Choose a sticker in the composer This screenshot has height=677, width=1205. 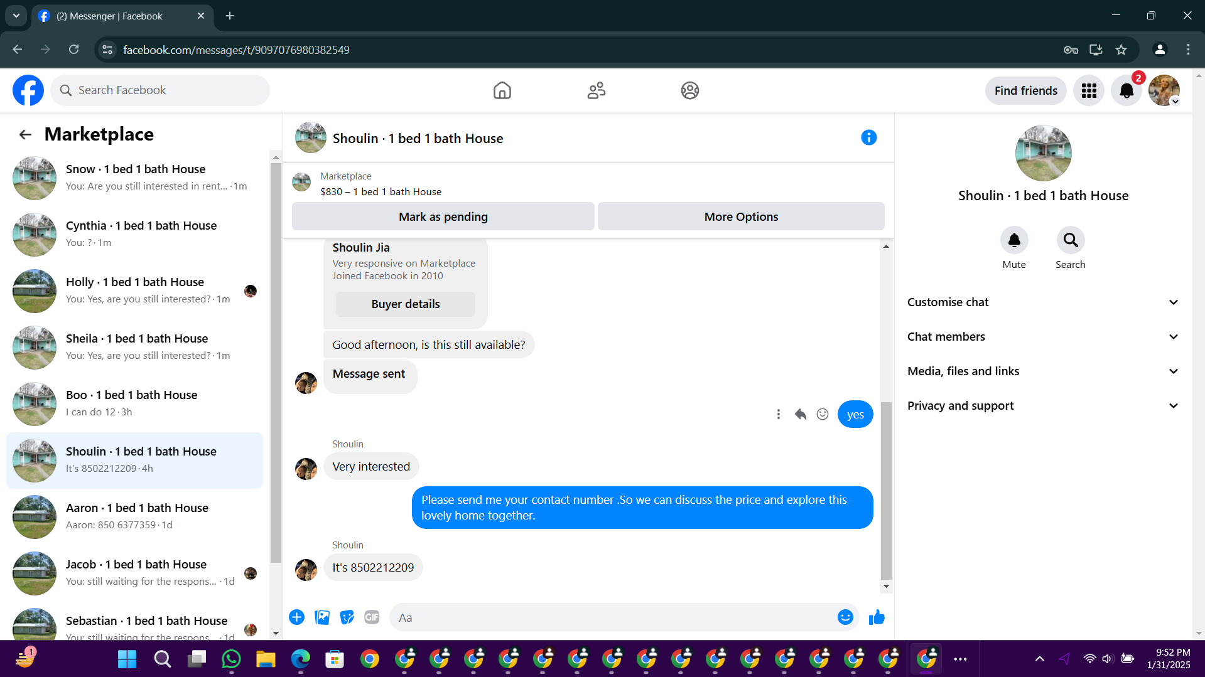[x=347, y=617]
